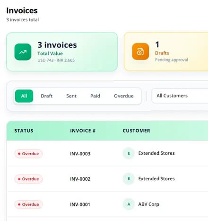Screen dimensions: 208x221
Task: Click Extended Stores in the INV-0002 row
Action: (x=156, y=179)
